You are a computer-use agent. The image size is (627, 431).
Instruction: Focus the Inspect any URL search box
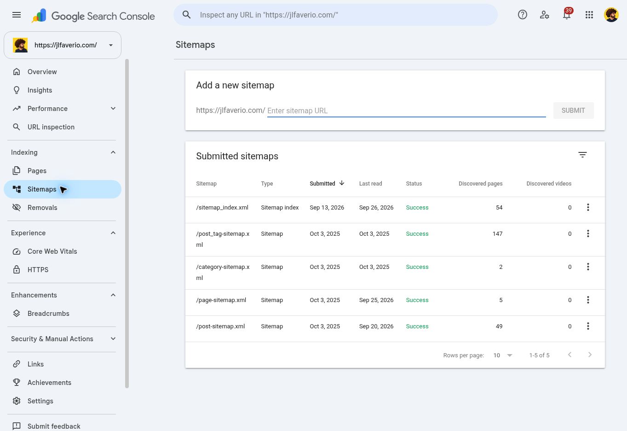(x=335, y=15)
